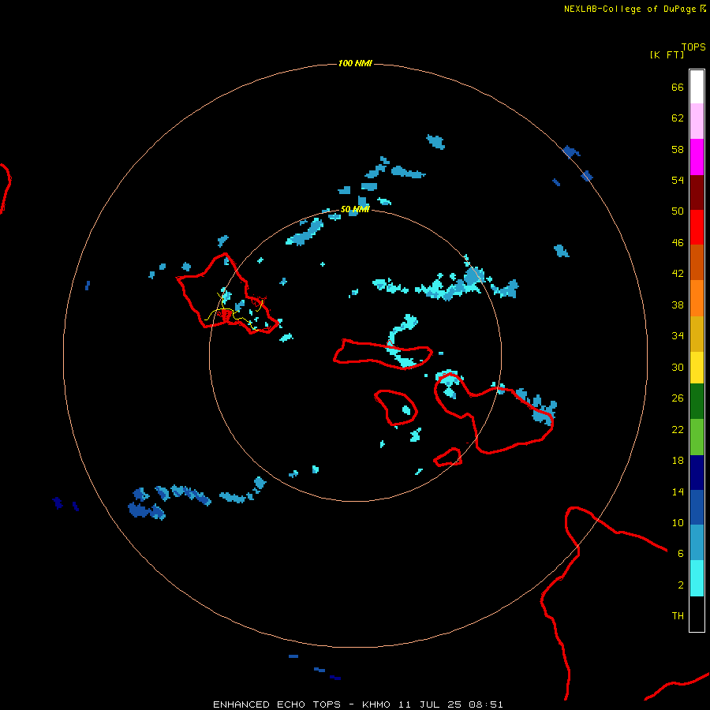Click the large Maui island outline
This screenshot has width=710, height=710.
494,413
